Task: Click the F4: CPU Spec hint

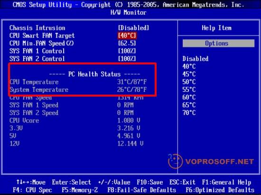Action: point(32,190)
